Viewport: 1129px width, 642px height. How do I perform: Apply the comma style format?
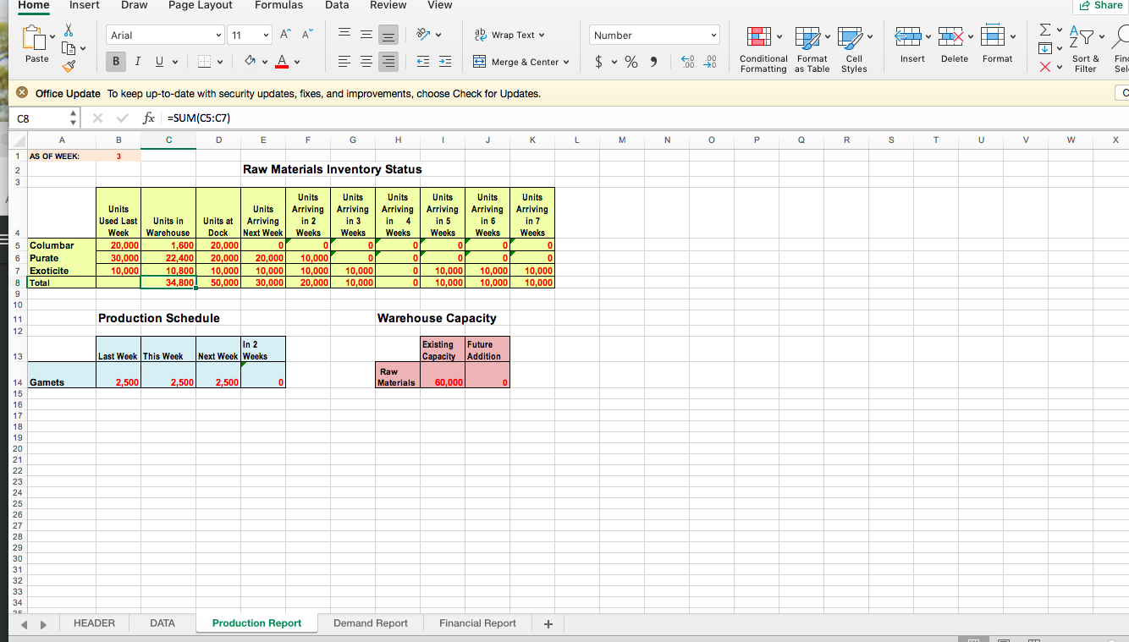654,62
